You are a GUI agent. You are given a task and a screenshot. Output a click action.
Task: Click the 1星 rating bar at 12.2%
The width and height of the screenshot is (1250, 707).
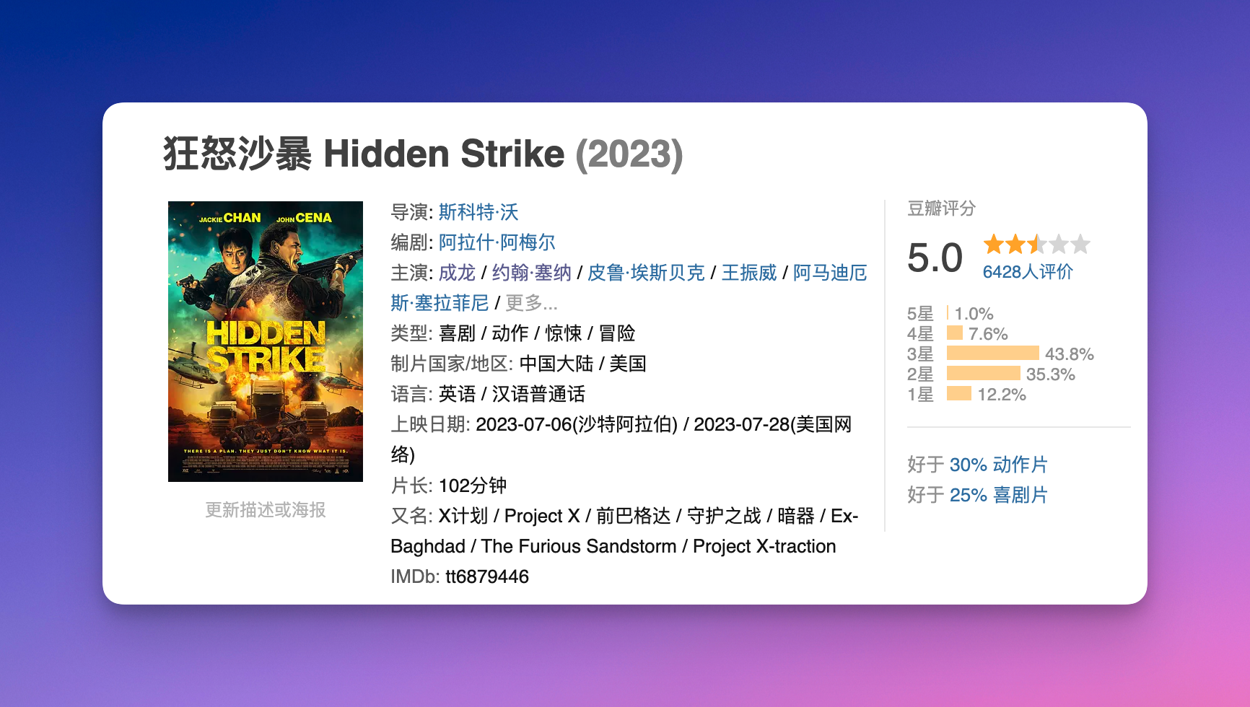click(x=959, y=394)
